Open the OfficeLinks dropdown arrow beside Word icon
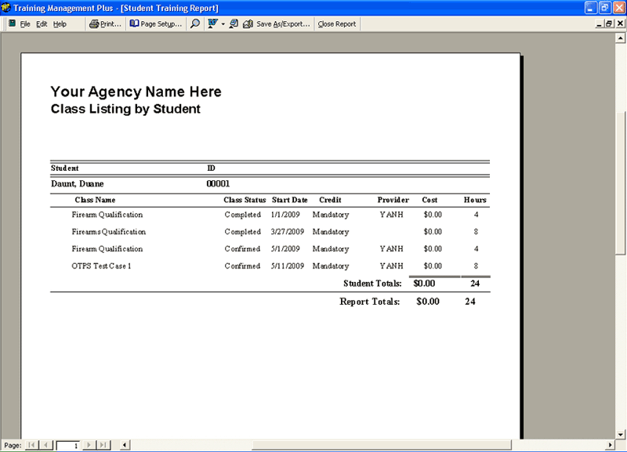This screenshot has width=627, height=452. coord(223,24)
